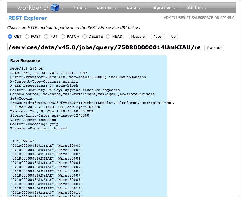Viewport: 241px width, 197px height.
Task: Click the 'Sforce-Limit-Info: api-usage=12/5000' line
Action: pyautogui.click(x=50, y=115)
